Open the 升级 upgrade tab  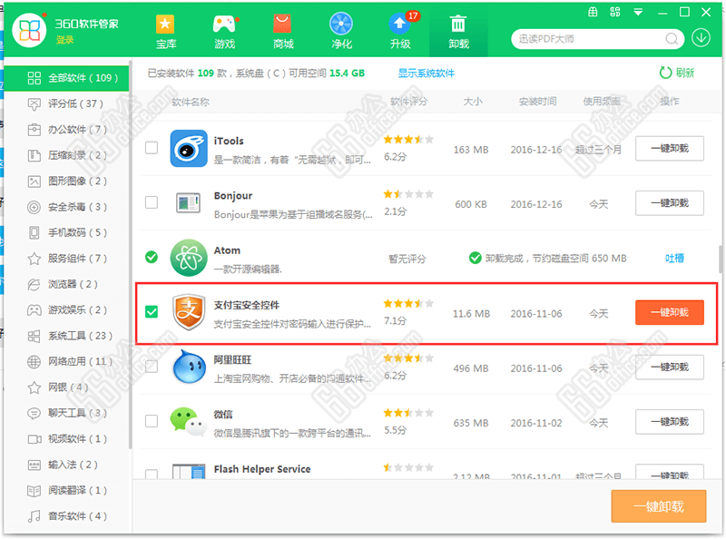click(400, 32)
